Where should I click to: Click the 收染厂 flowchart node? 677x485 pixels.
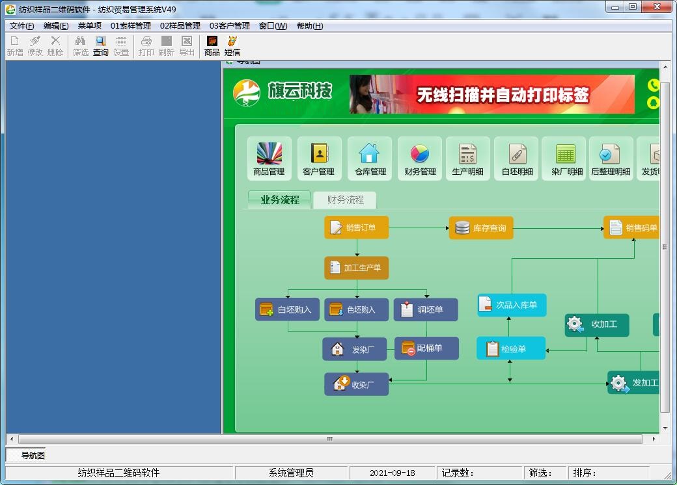tap(357, 384)
